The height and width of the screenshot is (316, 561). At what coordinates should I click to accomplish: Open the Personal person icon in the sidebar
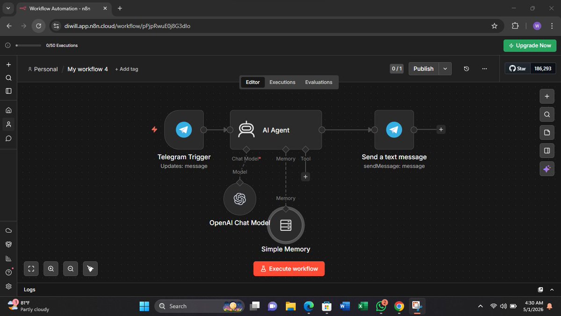click(x=8, y=125)
